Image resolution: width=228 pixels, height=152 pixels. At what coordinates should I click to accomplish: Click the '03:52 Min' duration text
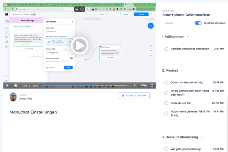click(x=218, y=149)
